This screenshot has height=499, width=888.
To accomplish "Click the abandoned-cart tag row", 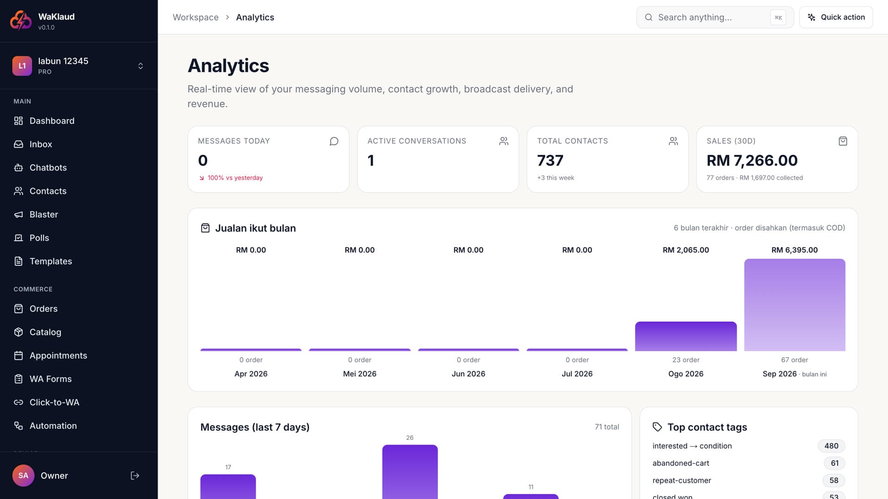I will [748, 463].
